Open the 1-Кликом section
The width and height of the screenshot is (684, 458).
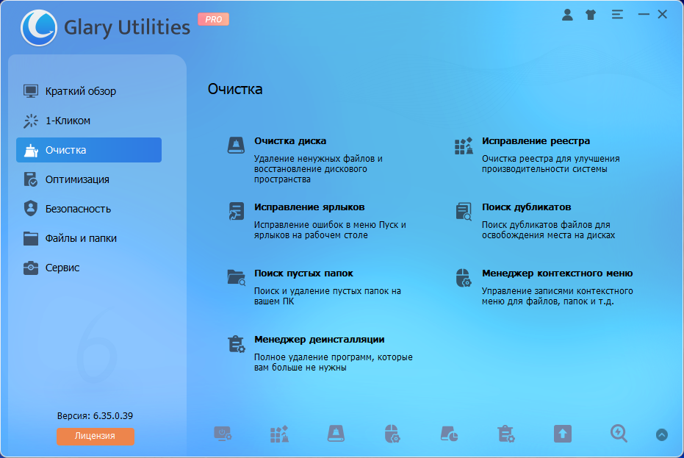tap(68, 121)
